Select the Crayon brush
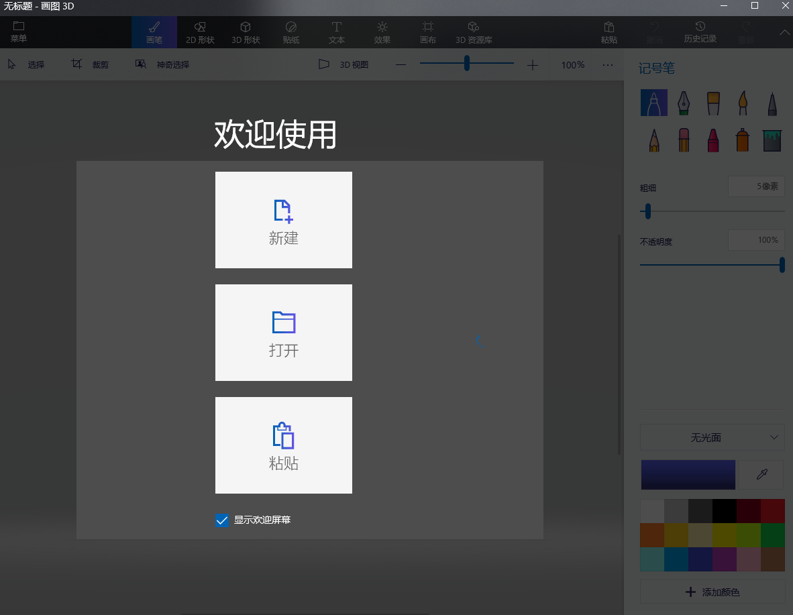Screen dimensions: 793x615 pyautogui.click(x=713, y=140)
